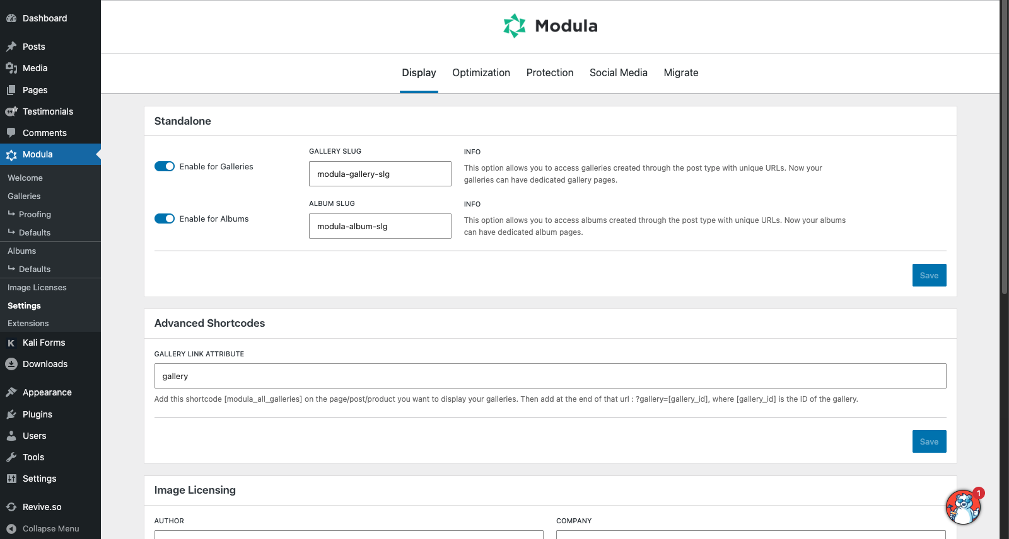Focus the Gallery Slug input field
This screenshot has width=1009, height=539.
(380, 174)
